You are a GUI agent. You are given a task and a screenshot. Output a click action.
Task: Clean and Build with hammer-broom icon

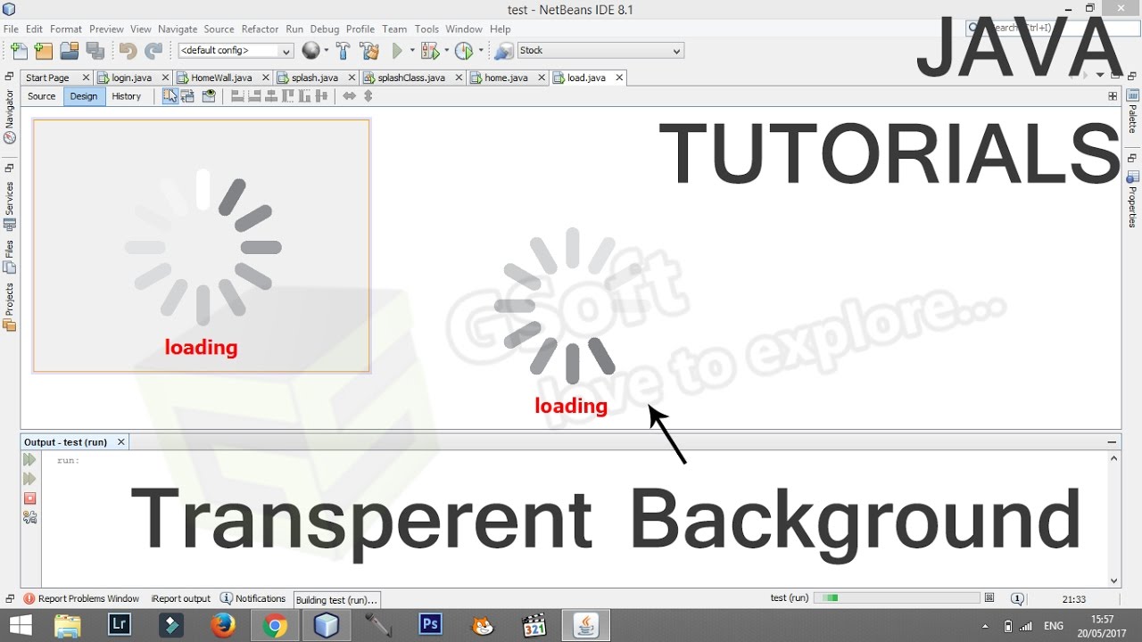[x=368, y=51]
